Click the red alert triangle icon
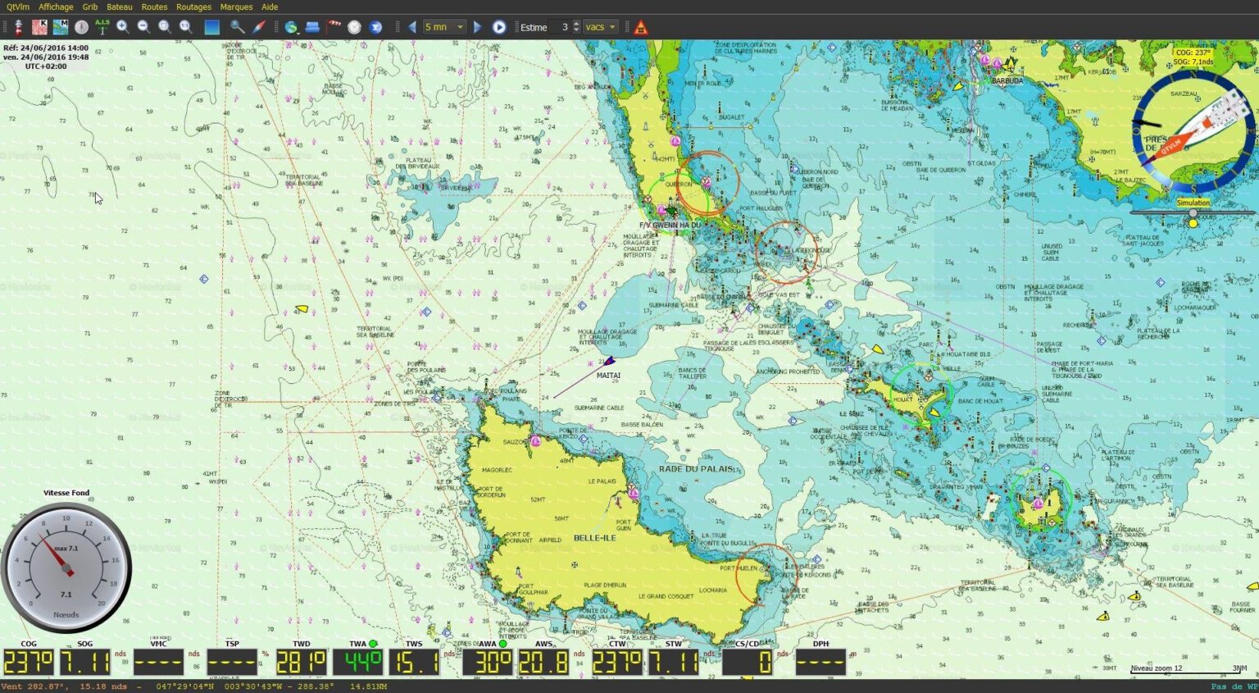 pyautogui.click(x=640, y=27)
